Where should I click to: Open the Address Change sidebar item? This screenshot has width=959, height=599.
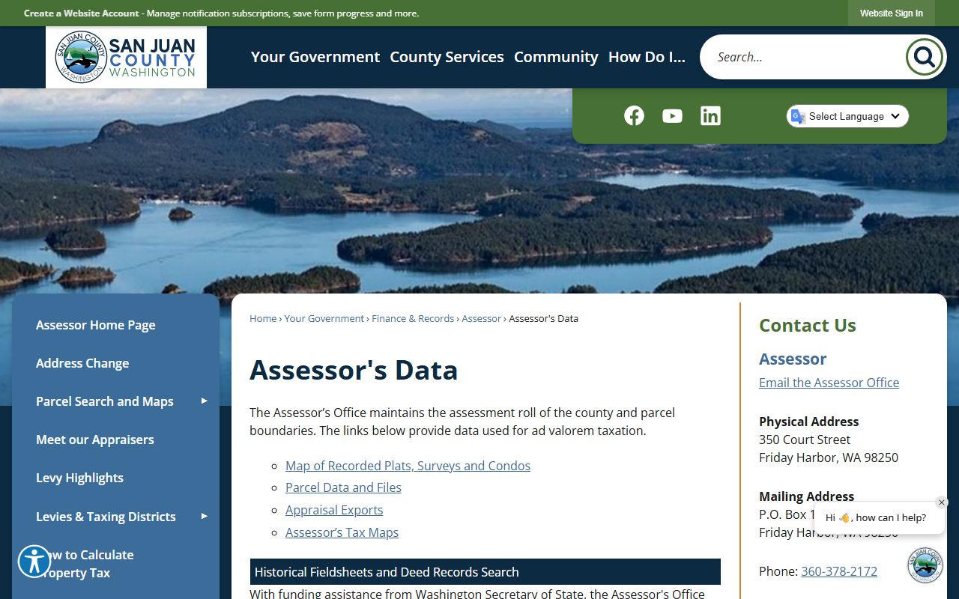[x=82, y=363]
